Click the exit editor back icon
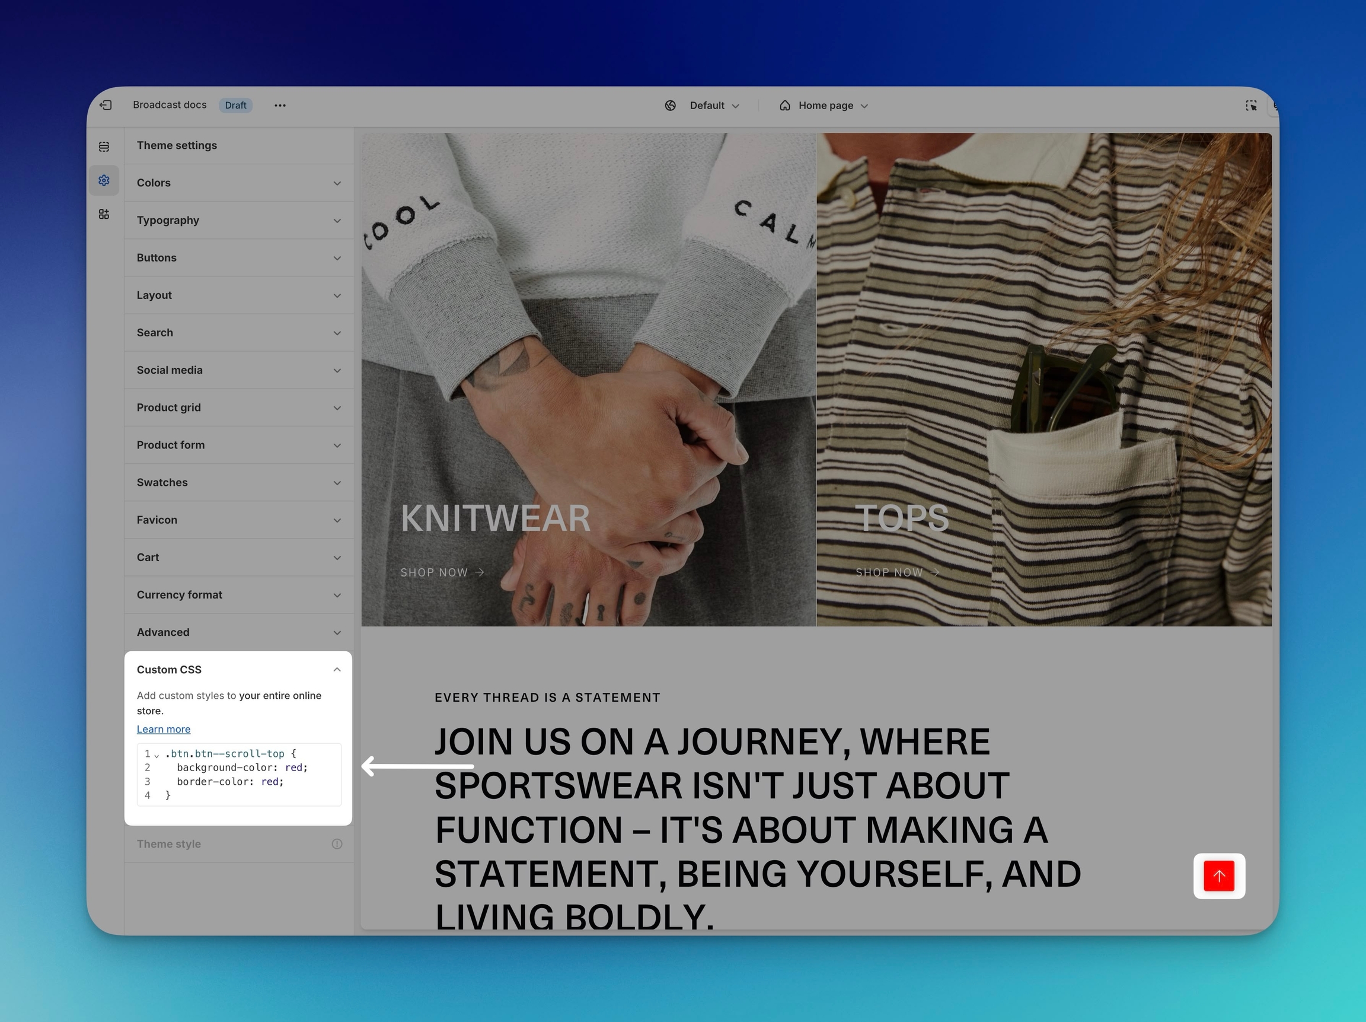The image size is (1366, 1022). point(106,105)
